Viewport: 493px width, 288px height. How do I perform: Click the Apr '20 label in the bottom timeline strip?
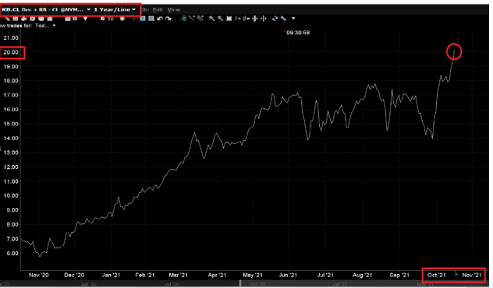tap(89, 284)
